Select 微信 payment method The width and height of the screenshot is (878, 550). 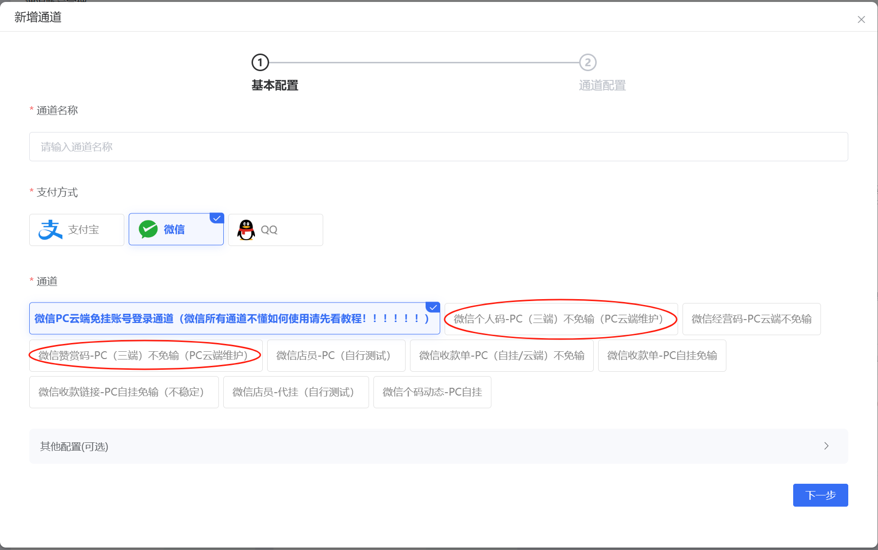pyautogui.click(x=176, y=229)
